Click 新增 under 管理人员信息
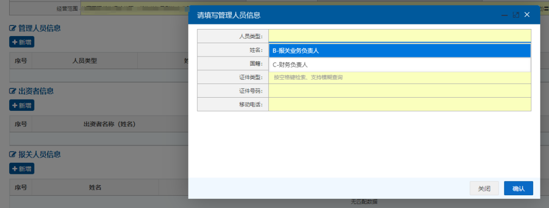Image resolution: width=549 pixels, height=208 pixels. point(22,42)
